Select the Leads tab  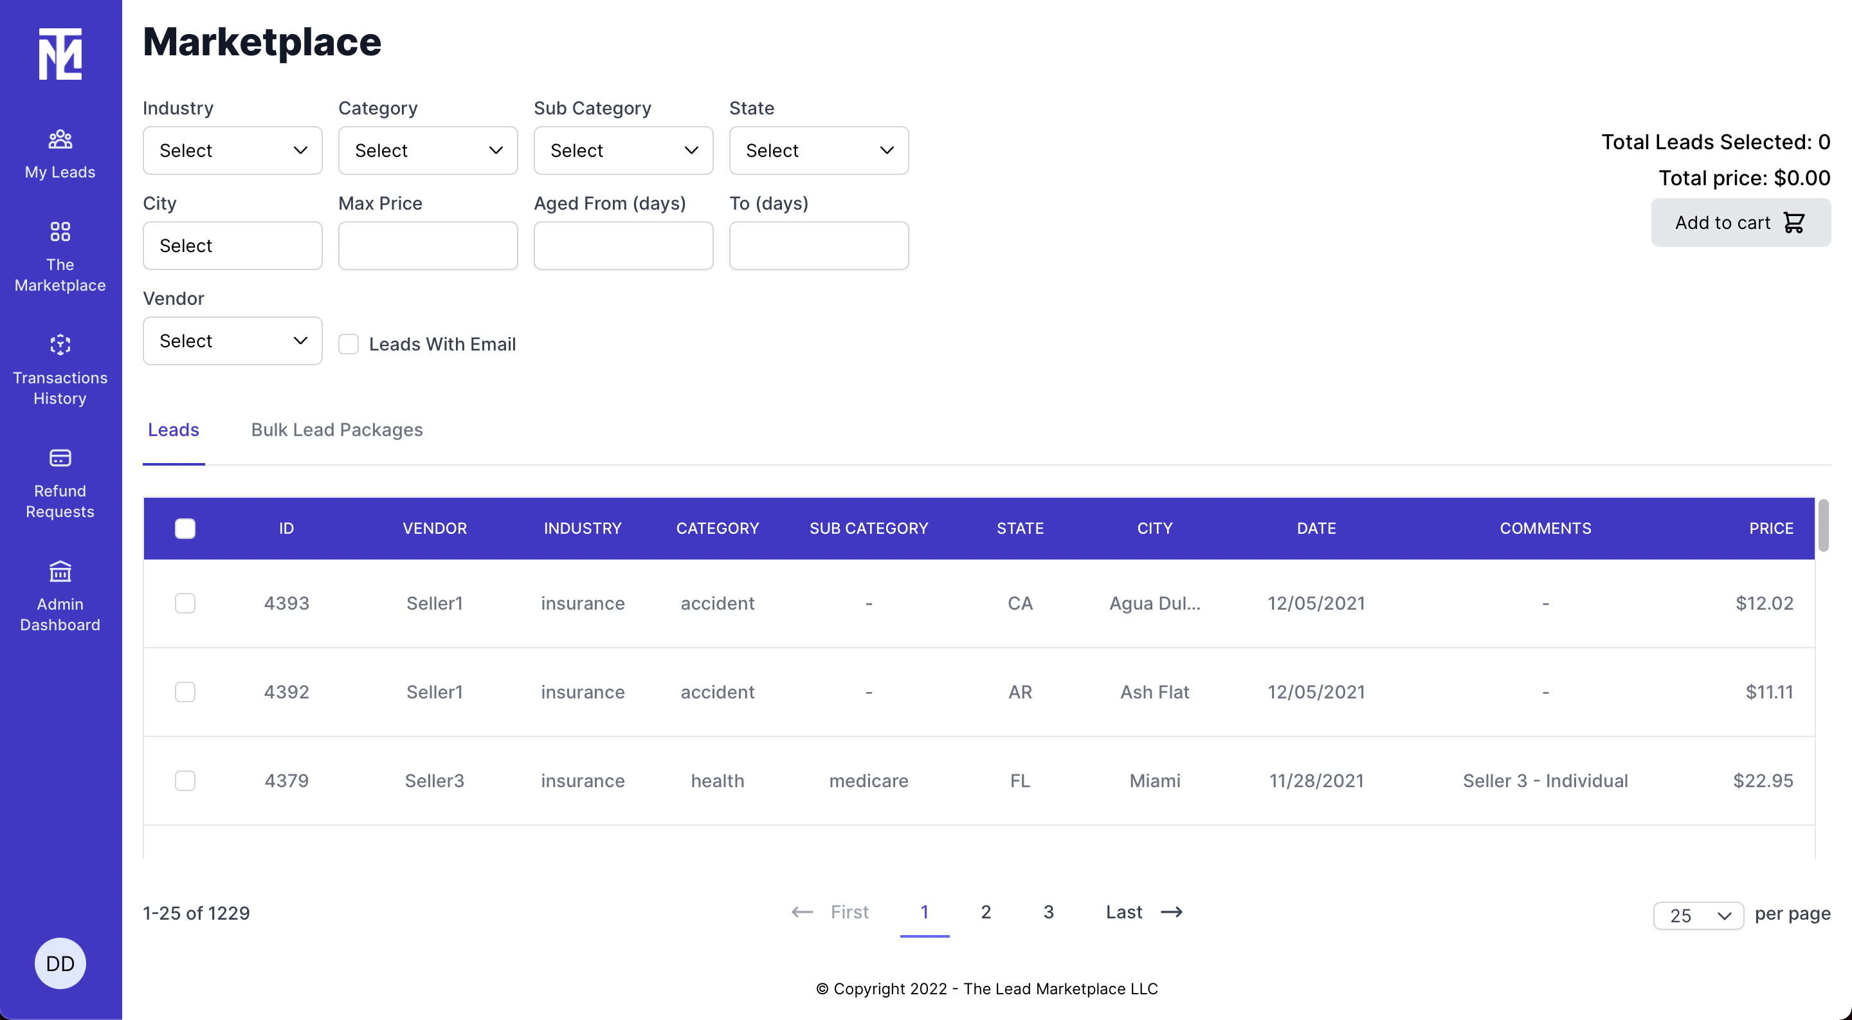(x=173, y=430)
